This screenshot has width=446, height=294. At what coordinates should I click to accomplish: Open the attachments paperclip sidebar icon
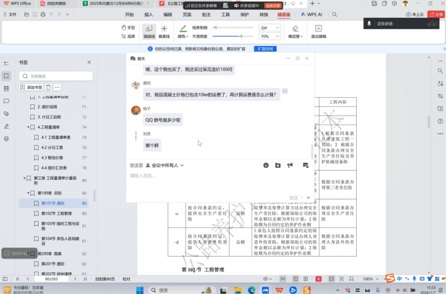[7, 114]
